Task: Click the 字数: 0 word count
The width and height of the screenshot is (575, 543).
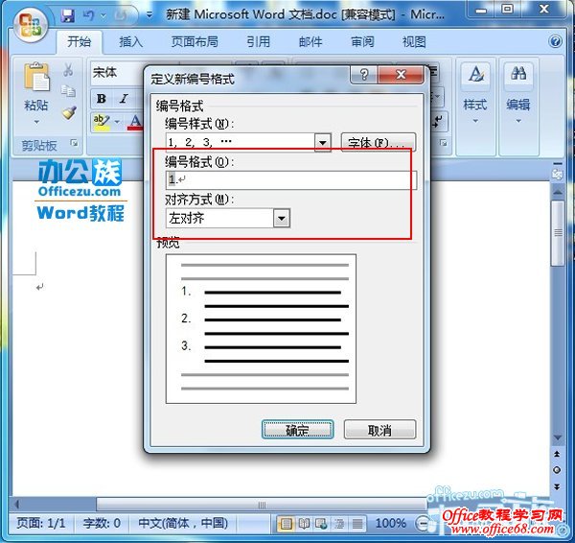Action: coord(102,523)
